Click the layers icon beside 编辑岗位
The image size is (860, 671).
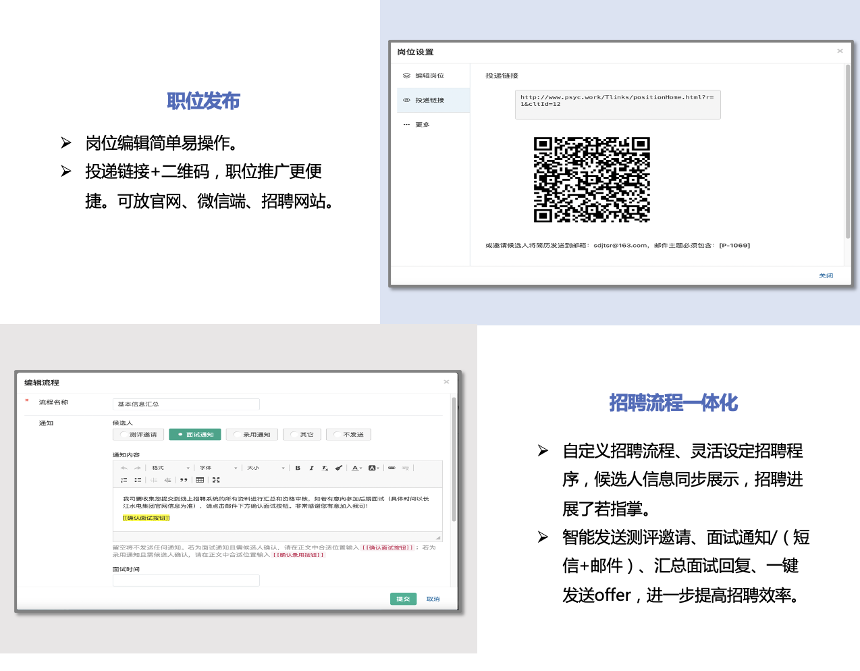[406, 76]
